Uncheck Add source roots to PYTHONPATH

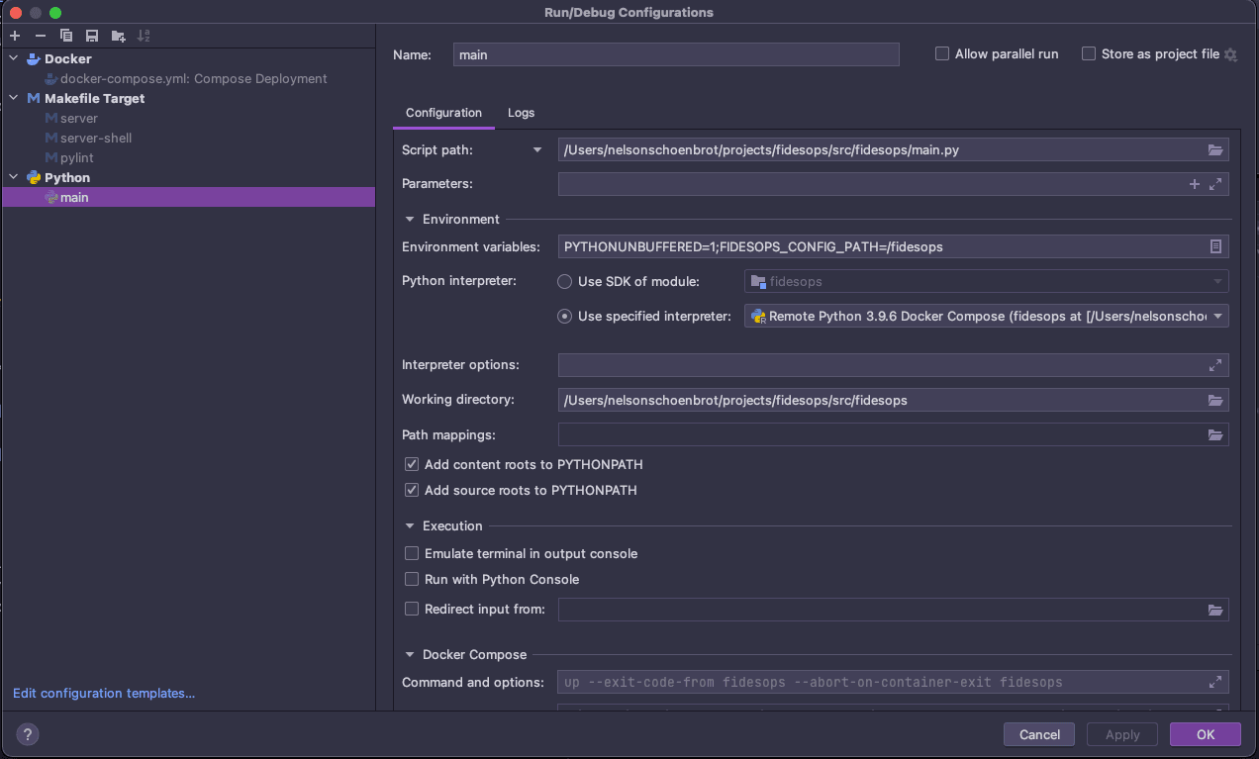coord(412,490)
